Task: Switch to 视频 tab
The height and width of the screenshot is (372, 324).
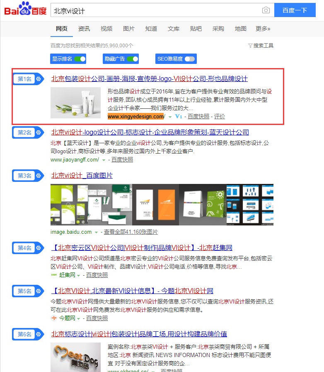Action: click(106, 29)
